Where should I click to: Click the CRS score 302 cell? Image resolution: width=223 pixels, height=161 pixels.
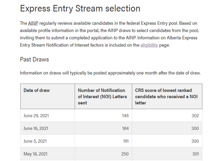coord(195,116)
